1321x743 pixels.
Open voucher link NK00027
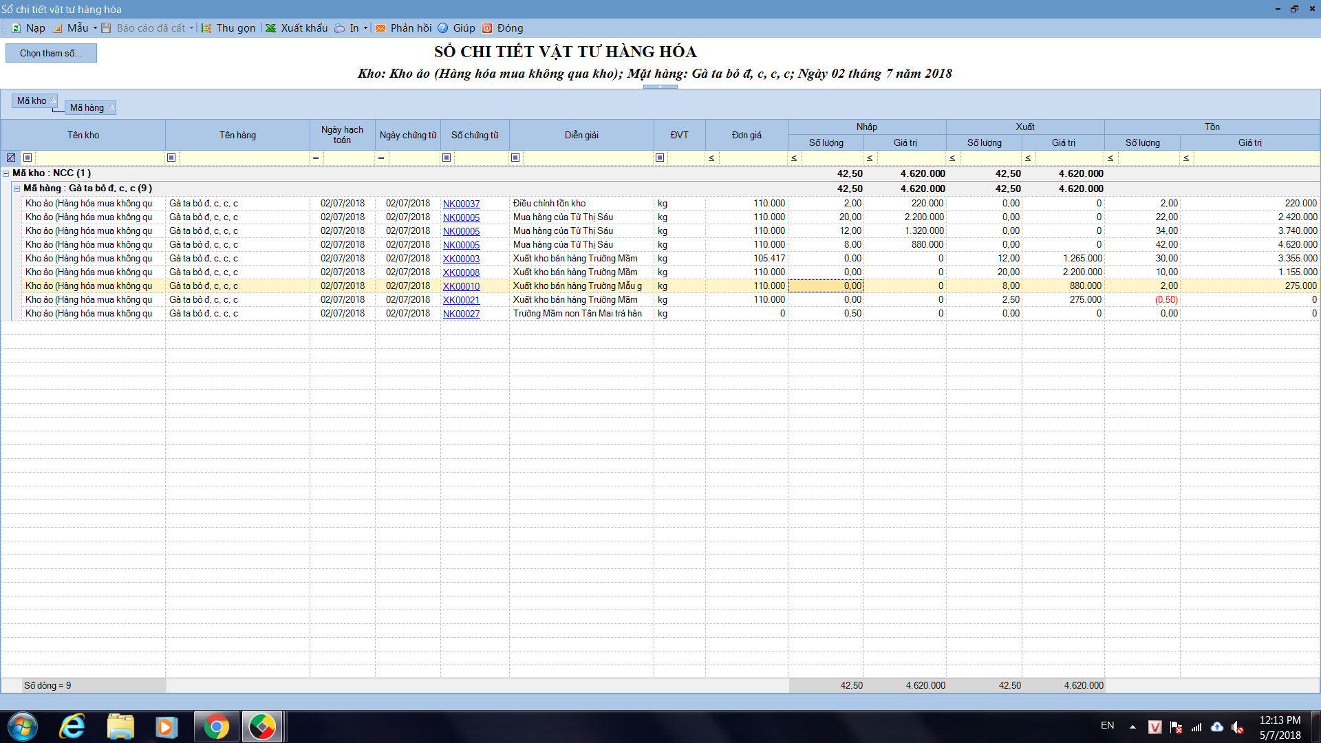click(461, 314)
